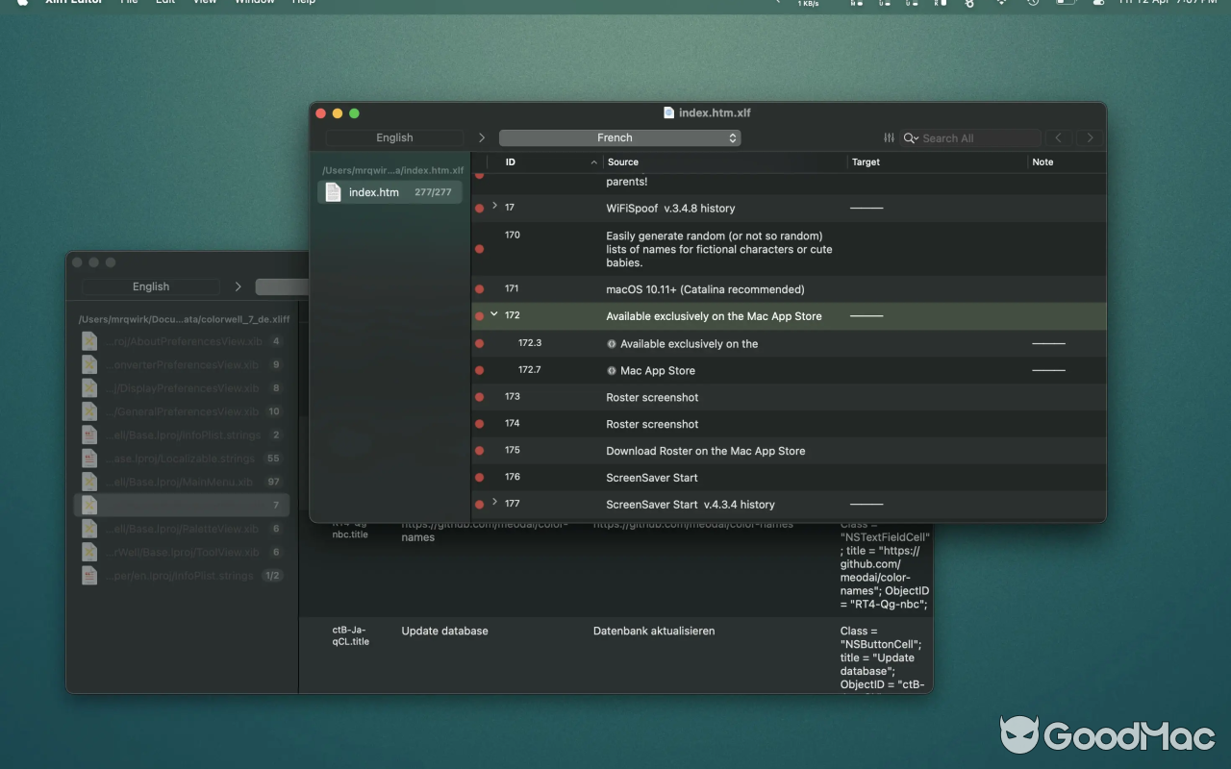The width and height of the screenshot is (1231, 769).
Task: Collapse segment 172 disclosure triangle
Action: tap(493, 315)
